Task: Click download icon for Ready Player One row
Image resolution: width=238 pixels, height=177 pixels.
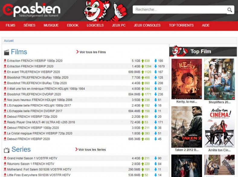Action: pyautogui.click(x=5, y=122)
